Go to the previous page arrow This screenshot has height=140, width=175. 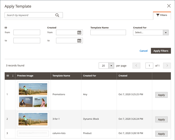(x=136, y=66)
